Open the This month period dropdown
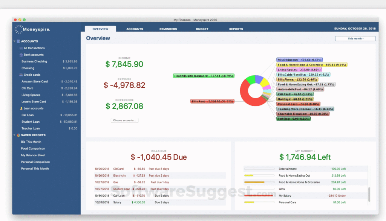386x221 pixels. click(355, 39)
